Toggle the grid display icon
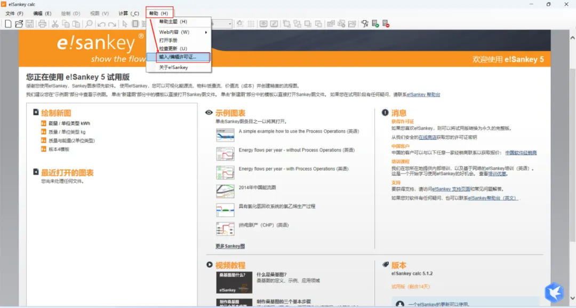The width and height of the screenshot is (576, 308). coord(251,24)
